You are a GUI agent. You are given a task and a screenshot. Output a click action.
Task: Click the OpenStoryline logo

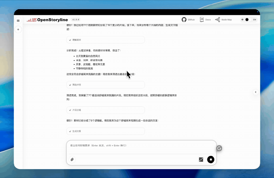pyautogui.click(x=47, y=20)
